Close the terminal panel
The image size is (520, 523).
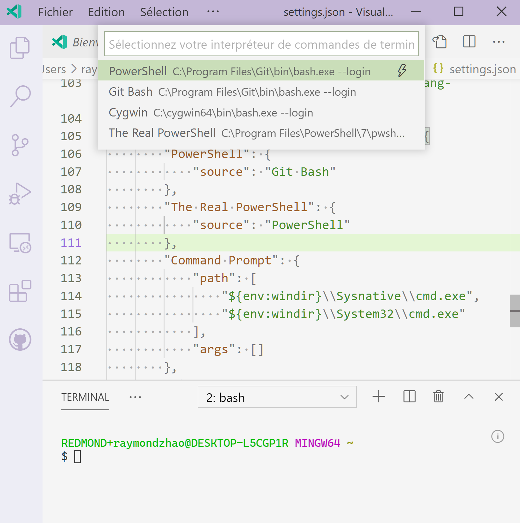tap(499, 396)
